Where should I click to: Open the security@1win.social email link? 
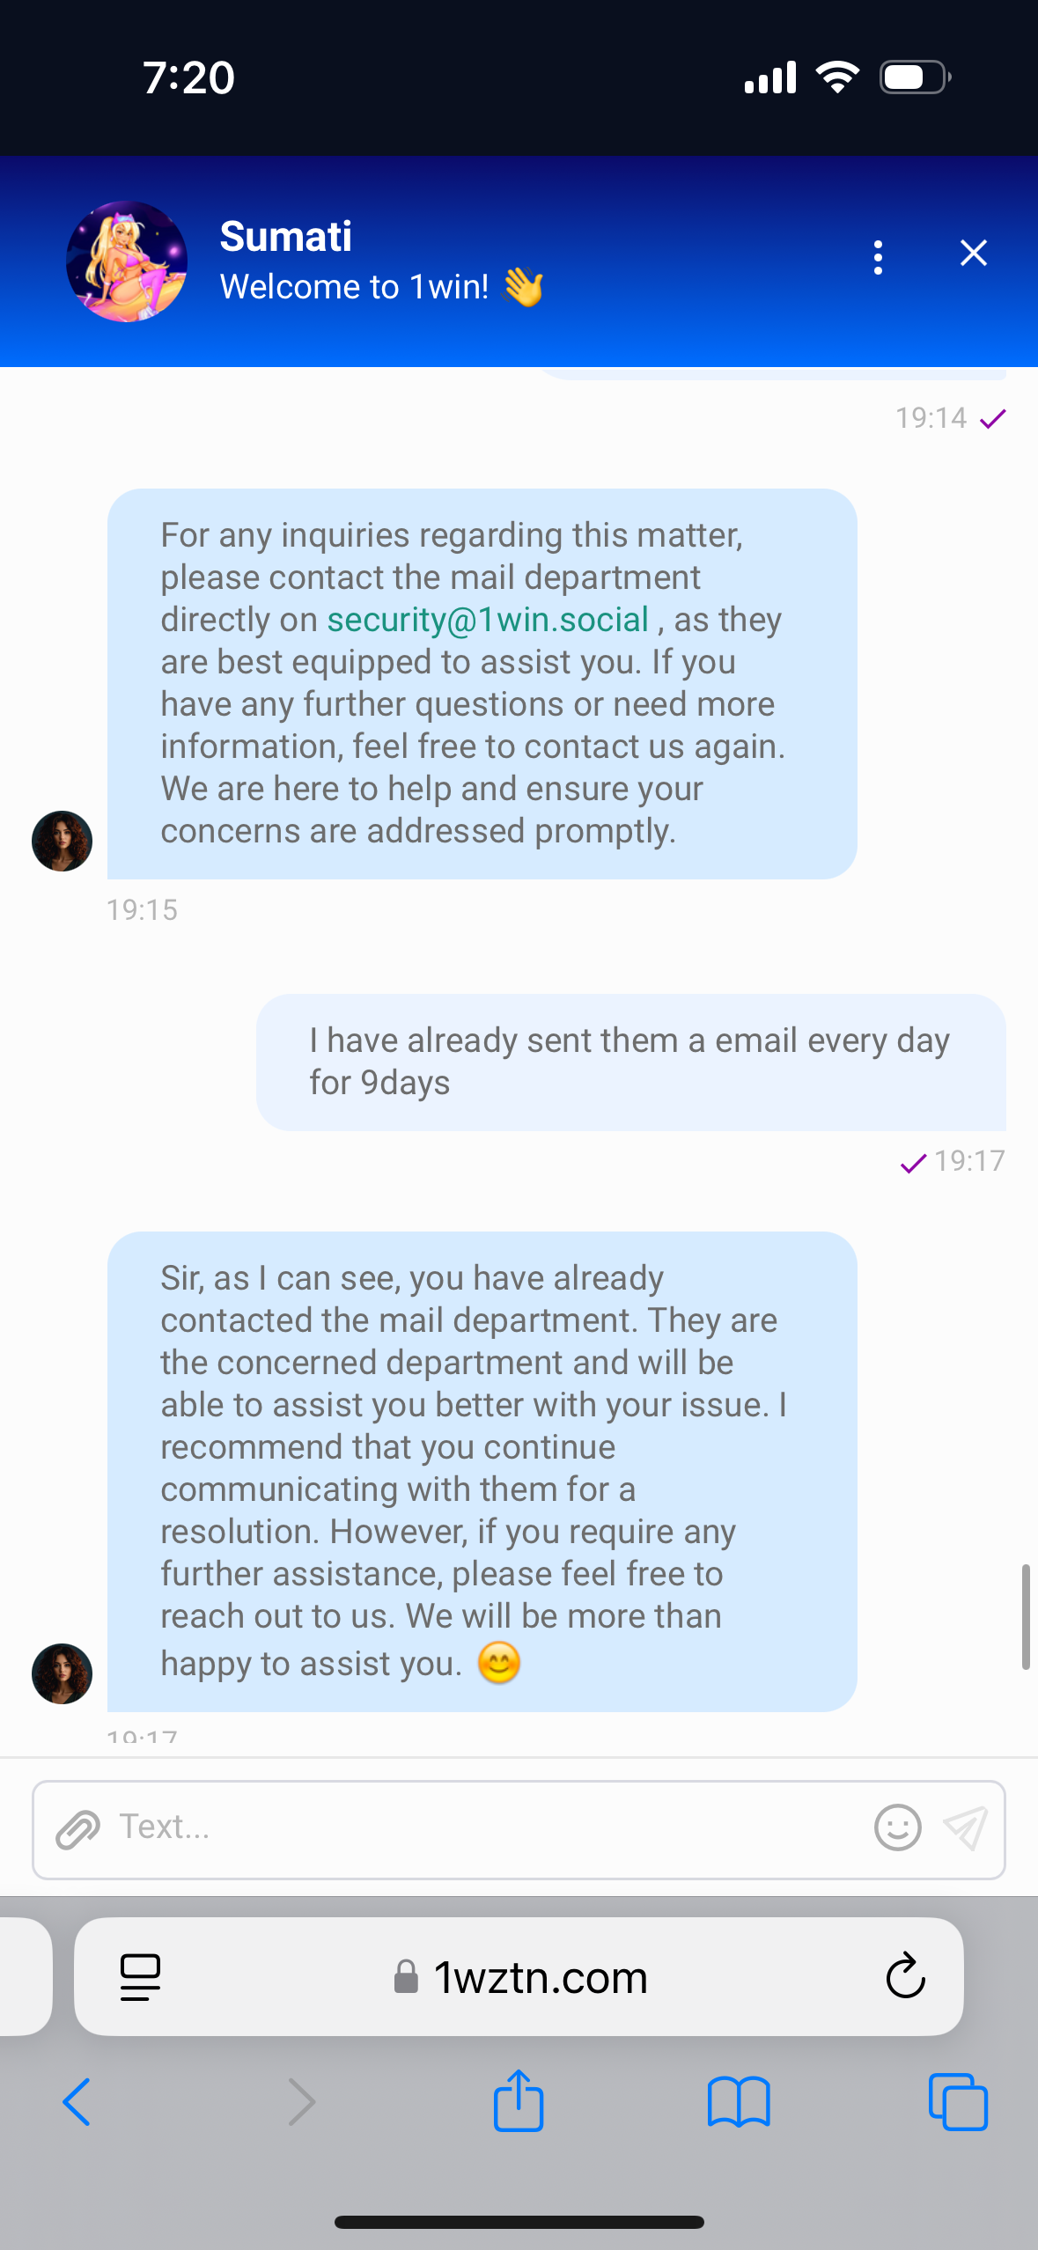point(488,620)
